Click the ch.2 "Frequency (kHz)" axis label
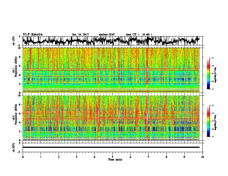The image size is (228, 176). point(16,115)
